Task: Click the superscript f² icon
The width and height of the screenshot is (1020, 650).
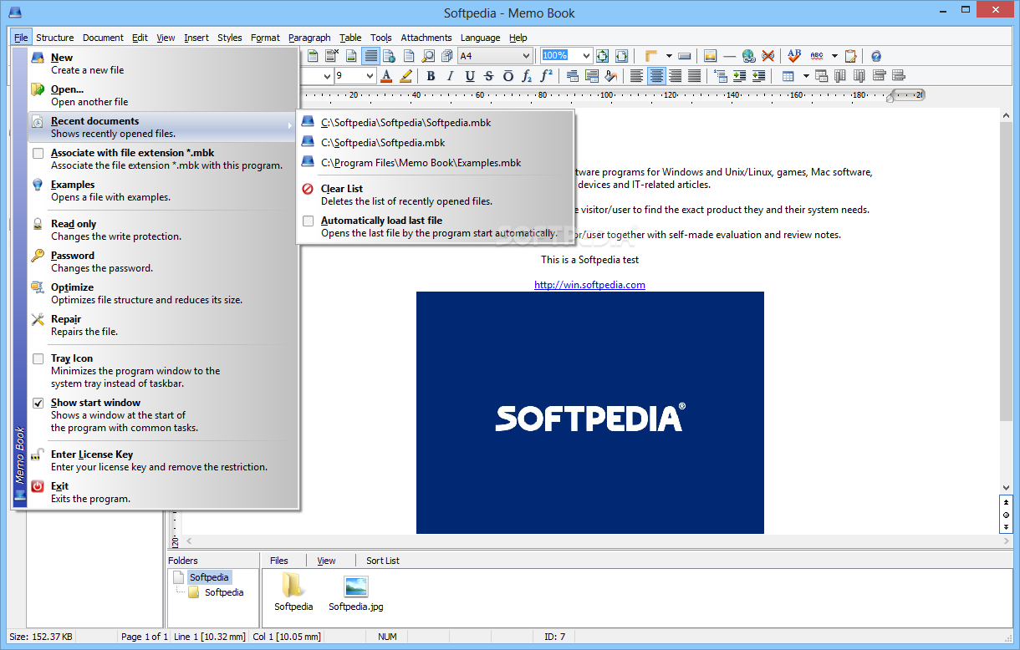Action: coord(546,76)
